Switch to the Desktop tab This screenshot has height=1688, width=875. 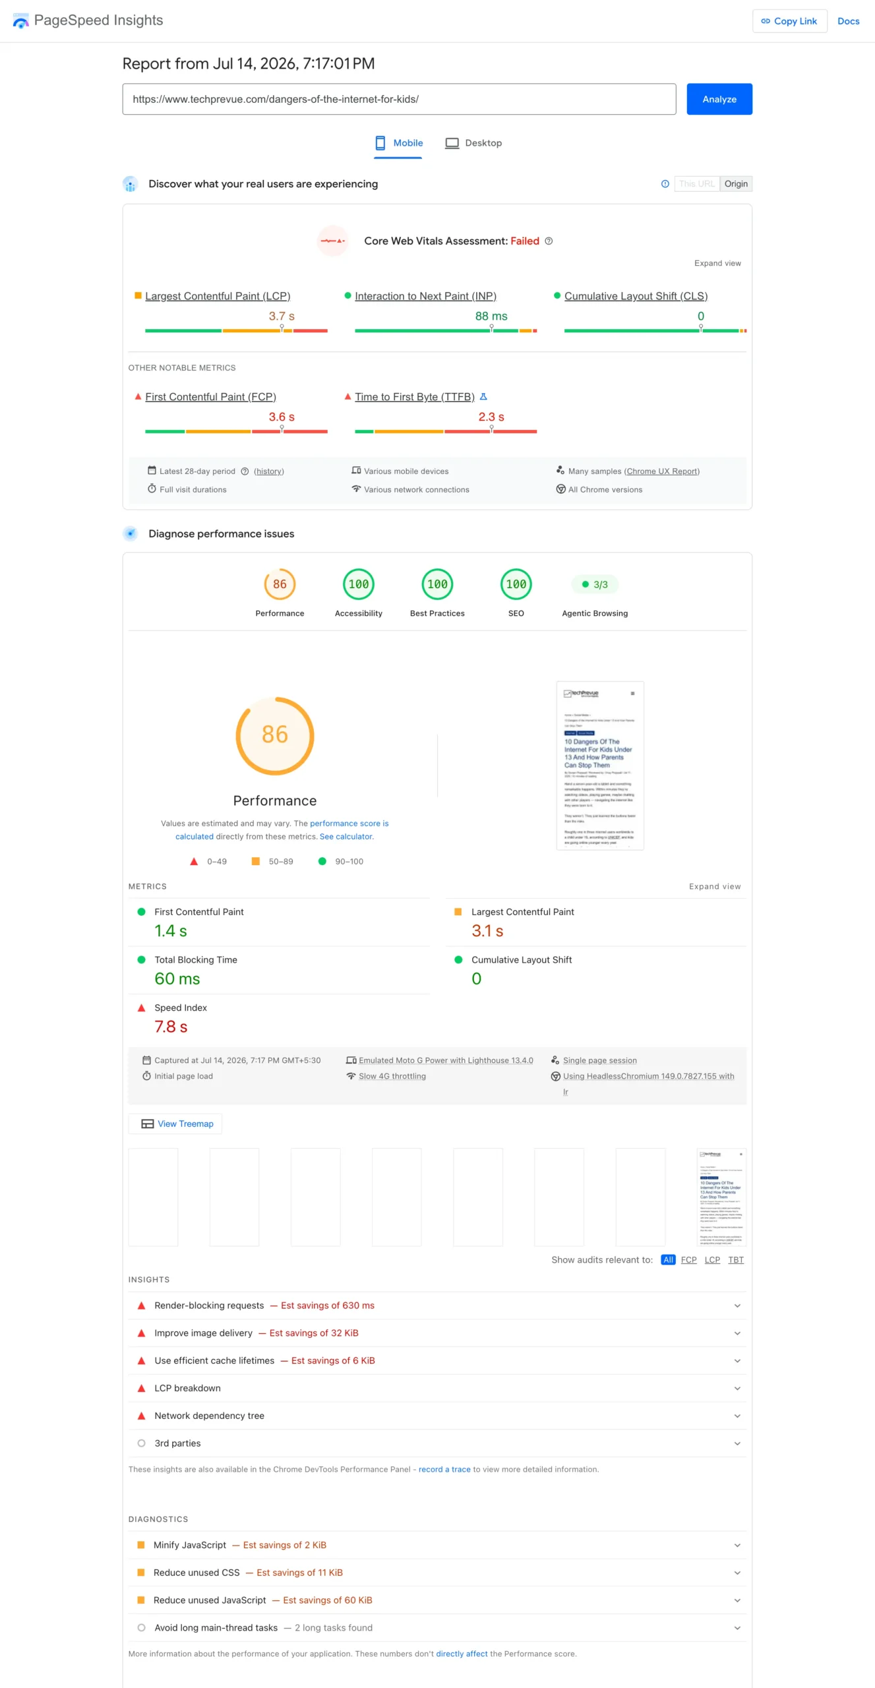473,143
